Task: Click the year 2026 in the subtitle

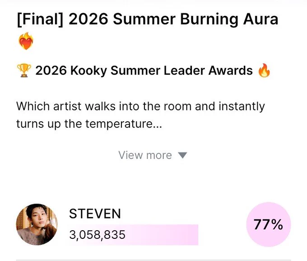Action: click(51, 71)
